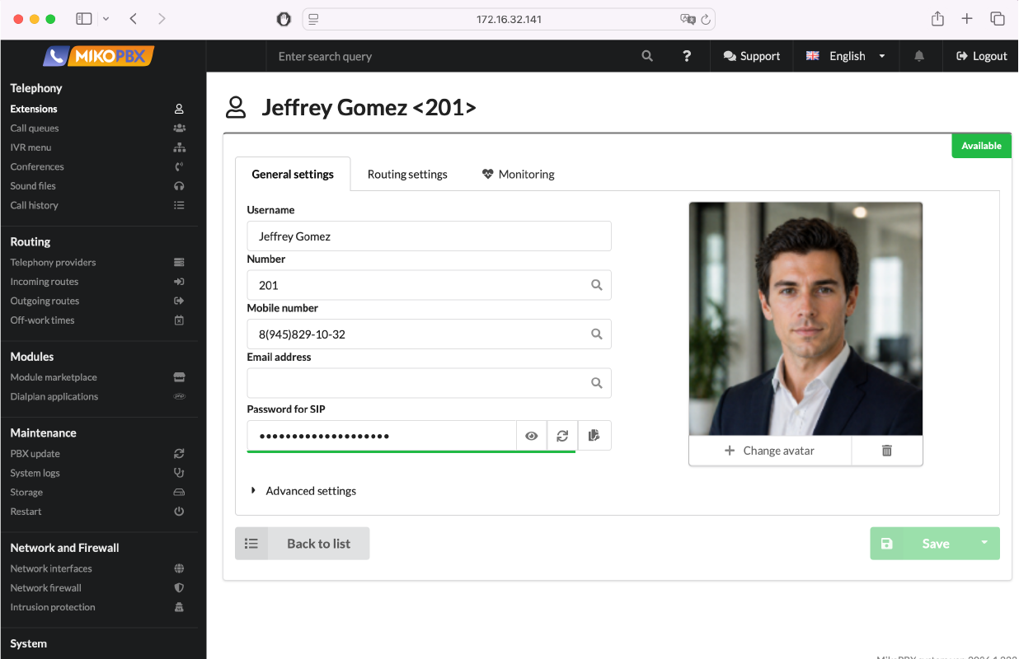The width and height of the screenshot is (1019, 659).
Task: Focus the Username field
Action: pos(429,236)
